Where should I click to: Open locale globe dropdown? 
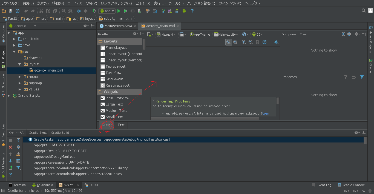245,35
